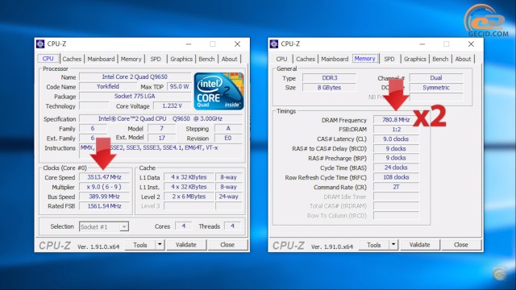Click Row Refresh Cycle Time value 108 clocks
Viewport: 516px width, 290px height.
396,177
